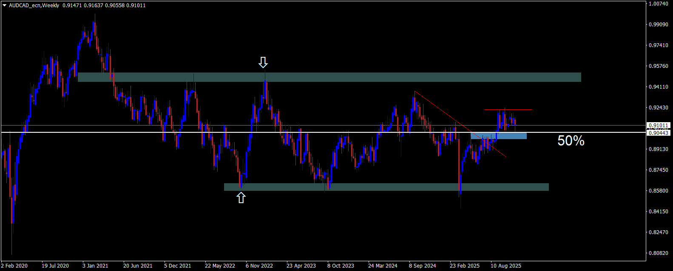The height and width of the screenshot is (271, 673).
Task: Click the 3 Jan 2021 date label
Action: point(95,266)
